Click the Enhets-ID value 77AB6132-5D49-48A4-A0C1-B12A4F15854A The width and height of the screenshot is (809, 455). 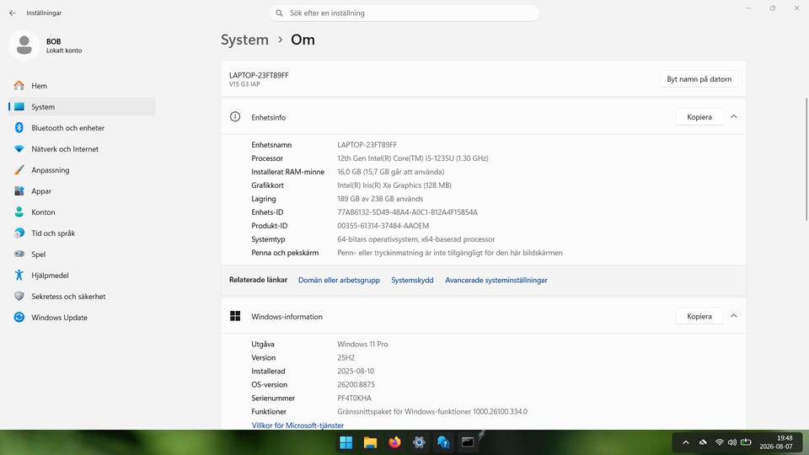[408, 212]
